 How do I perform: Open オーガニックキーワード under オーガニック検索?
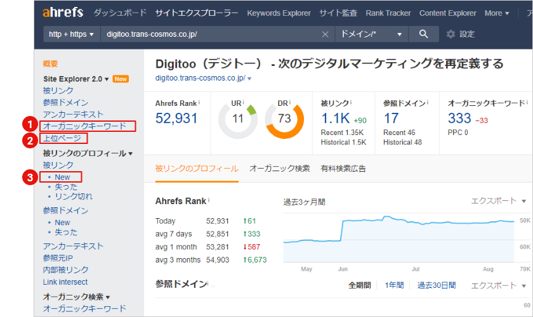pos(84,309)
